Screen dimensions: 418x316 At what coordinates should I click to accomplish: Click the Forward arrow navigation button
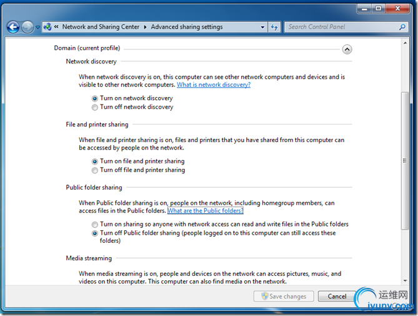[27, 27]
